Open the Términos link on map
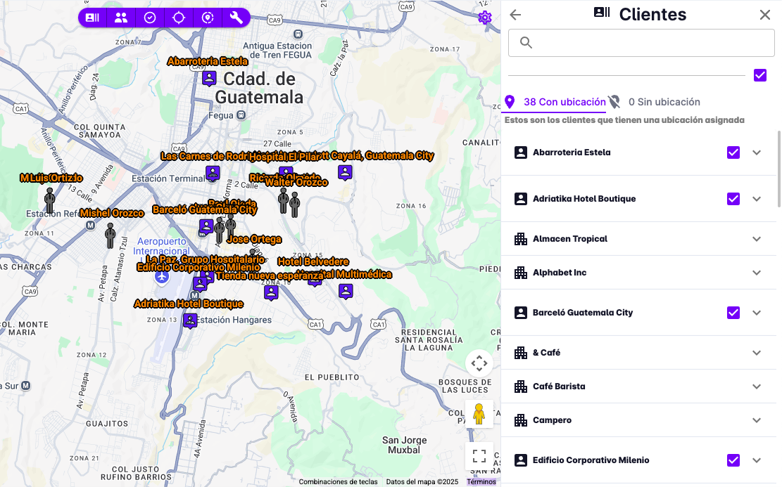The height and width of the screenshot is (487, 782). (x=481, y=482)
